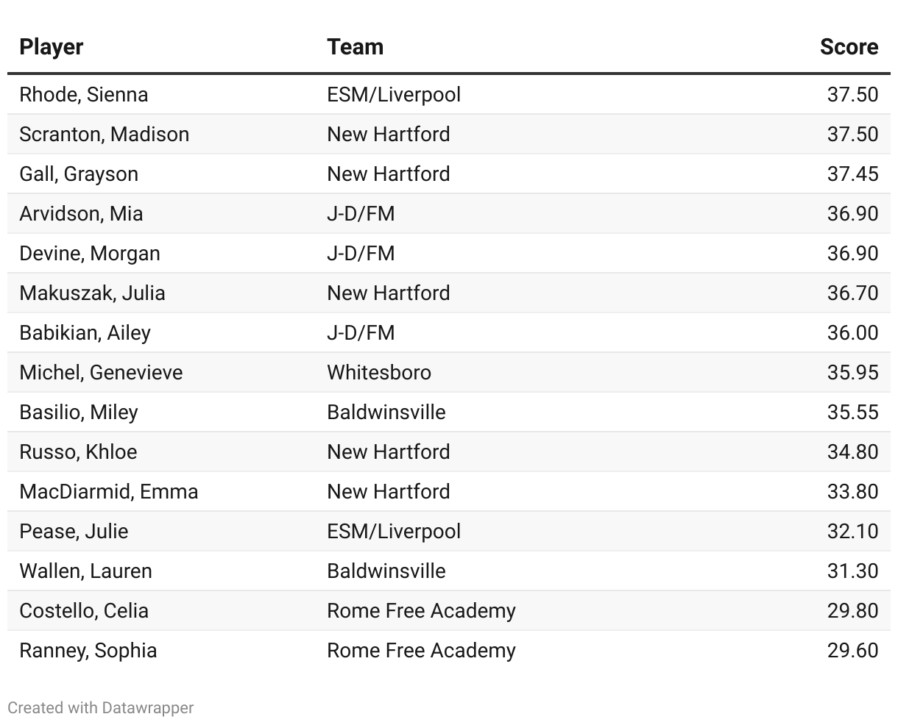Select the Whitesboro team cell
Screen dimensions: 898x725
point(379,372)
